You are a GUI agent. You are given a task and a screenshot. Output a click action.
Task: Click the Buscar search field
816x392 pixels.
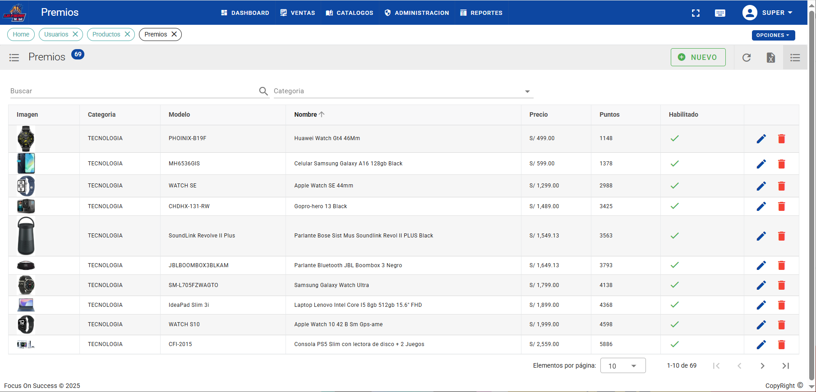[133, 91]
